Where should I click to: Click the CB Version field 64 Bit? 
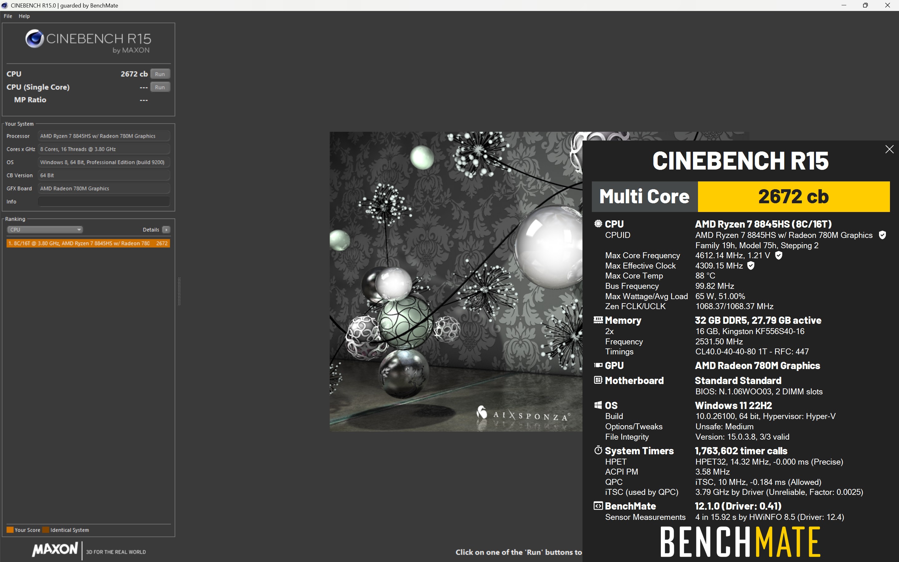104,175
